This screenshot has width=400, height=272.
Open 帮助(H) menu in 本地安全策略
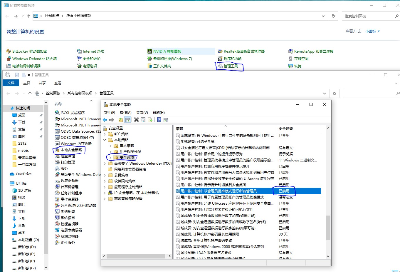pyautogui.click(x=159, y=113)
